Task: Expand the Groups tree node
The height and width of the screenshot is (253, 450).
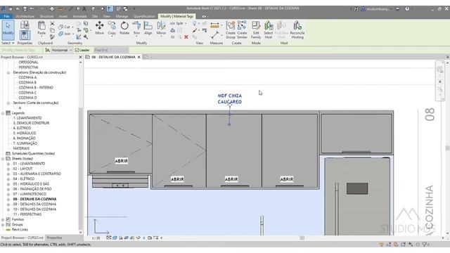Action: pyautogui.click(x=3, y=225)
